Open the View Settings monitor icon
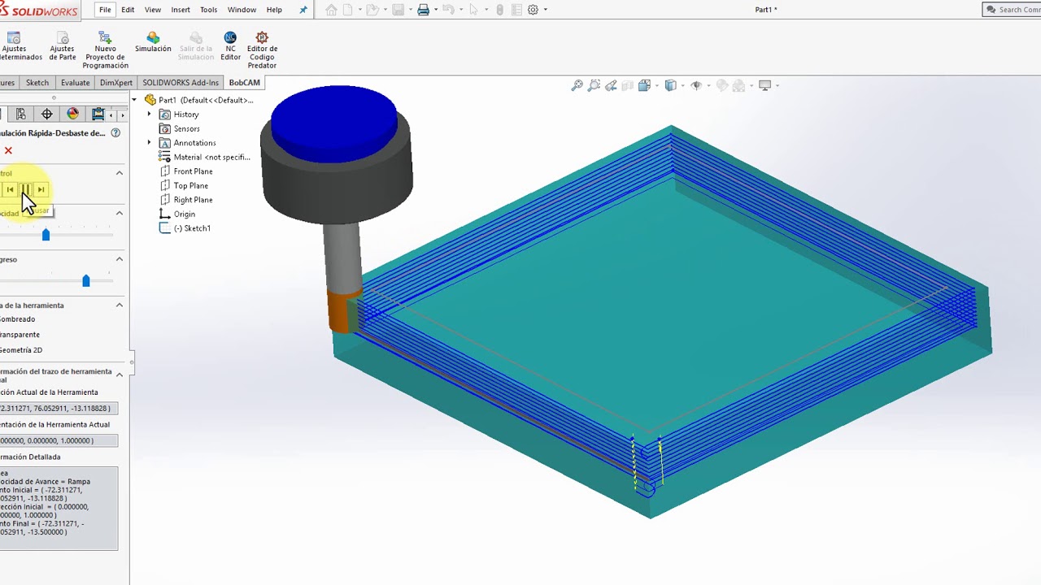This screenshot has width=1041, height=585. [x=764, y=85]
